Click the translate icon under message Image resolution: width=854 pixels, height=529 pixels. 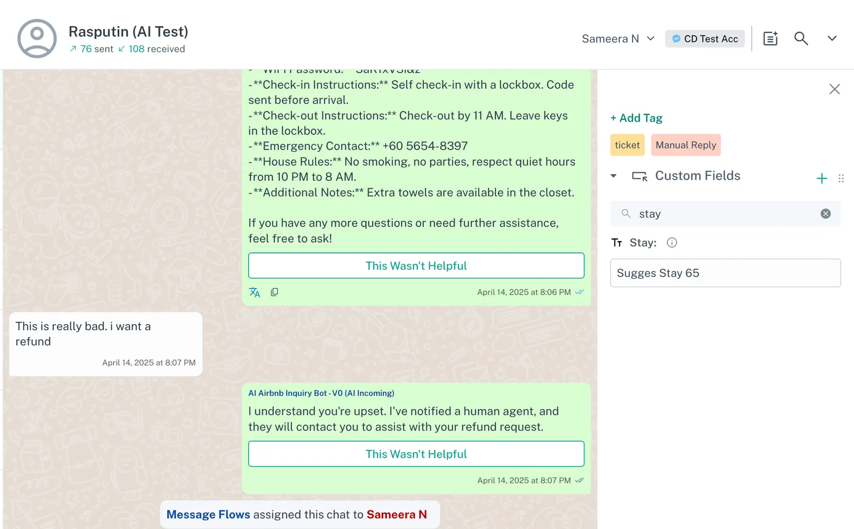coord(255,292)
